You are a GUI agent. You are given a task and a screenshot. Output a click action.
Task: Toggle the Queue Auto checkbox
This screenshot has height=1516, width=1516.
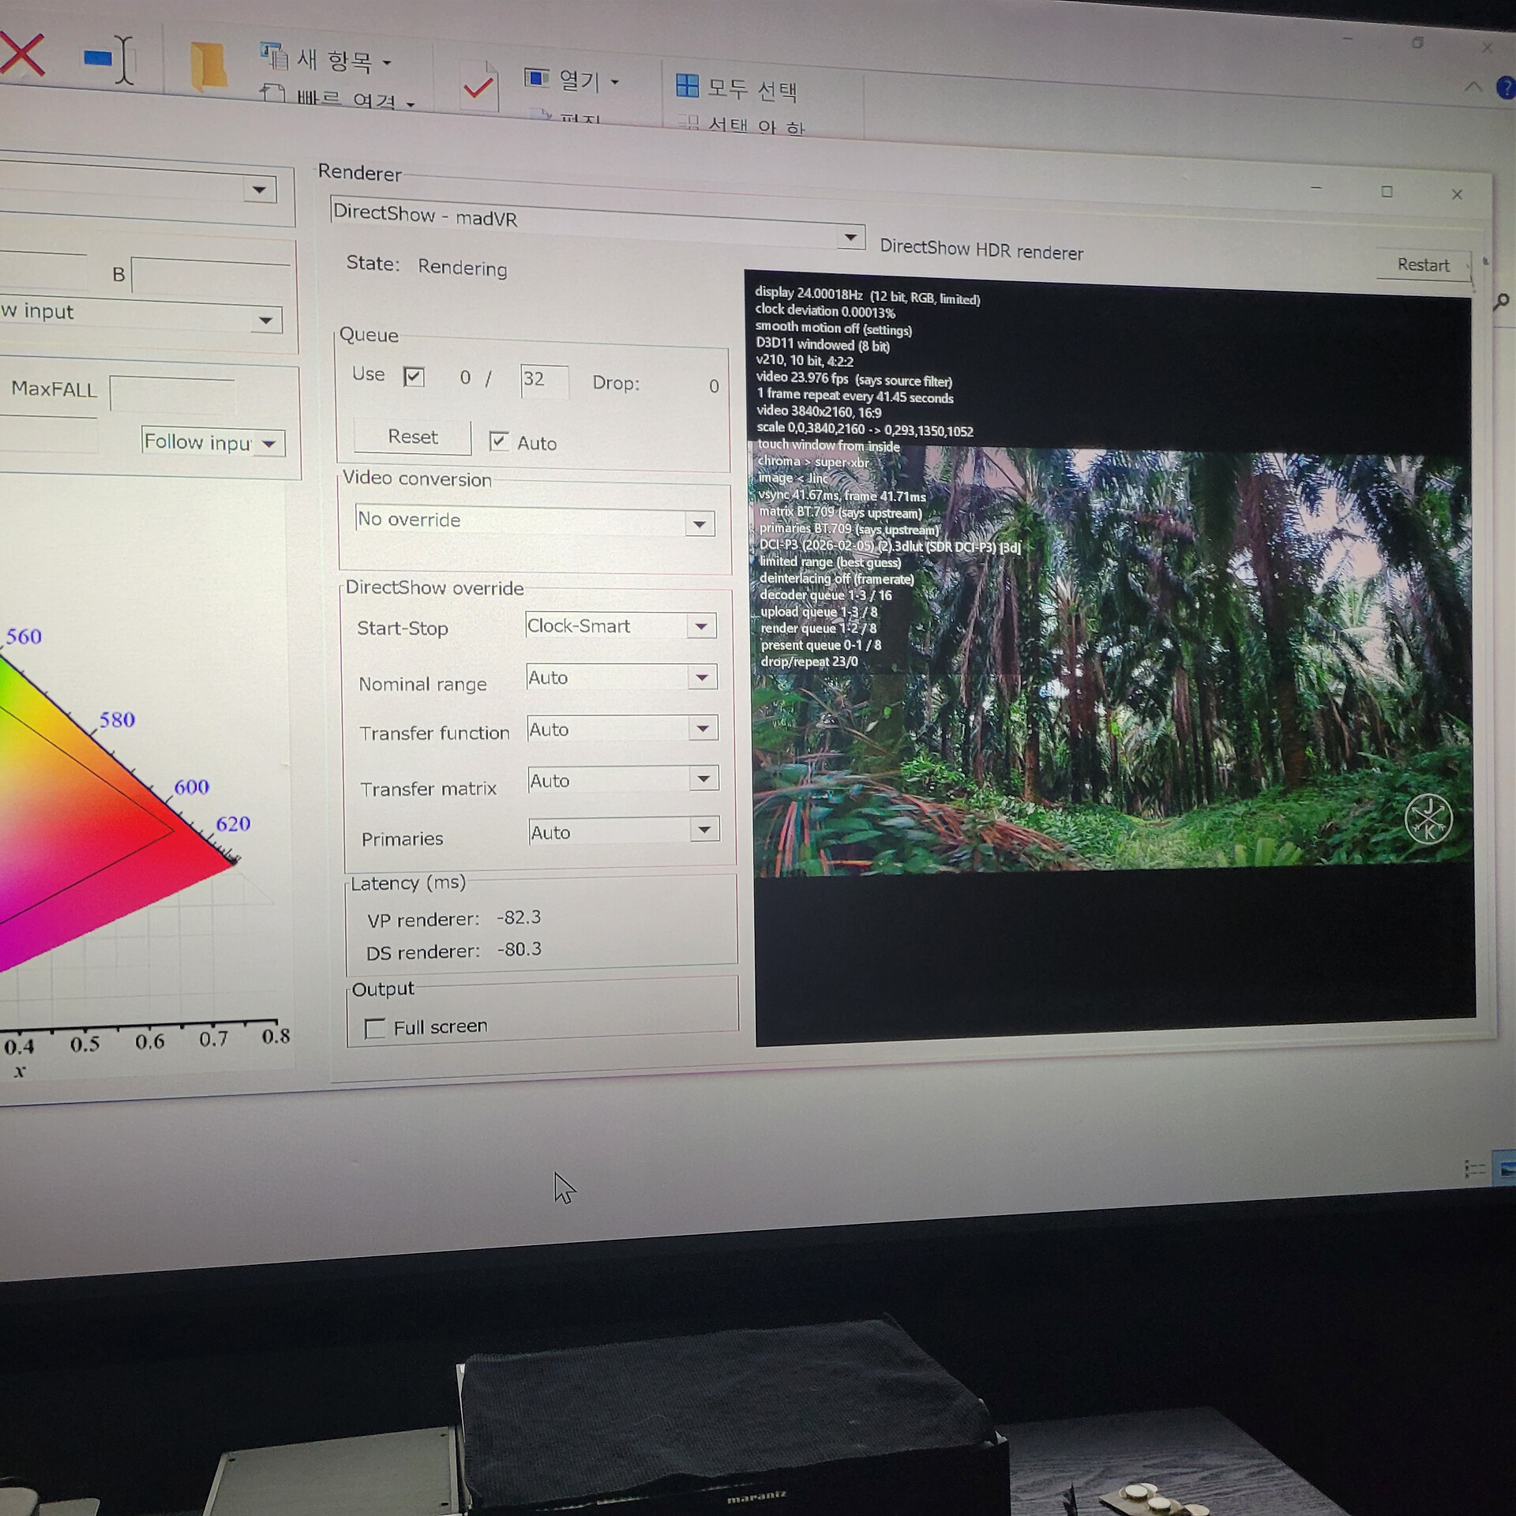pyautogui.click(x=498, y=441)
